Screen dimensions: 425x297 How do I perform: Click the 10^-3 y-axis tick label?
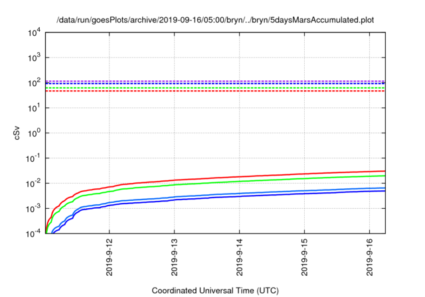pos(33,209)
